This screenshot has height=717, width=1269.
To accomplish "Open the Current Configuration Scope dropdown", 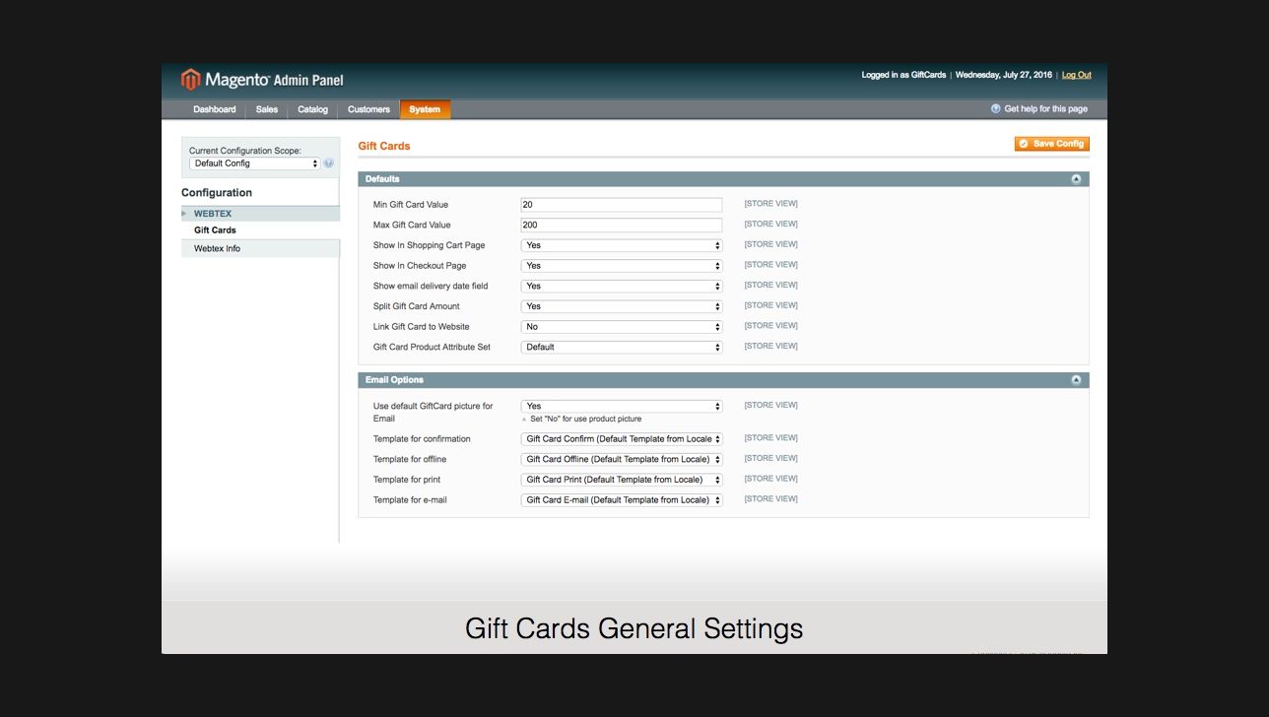I will pos(256,163).
